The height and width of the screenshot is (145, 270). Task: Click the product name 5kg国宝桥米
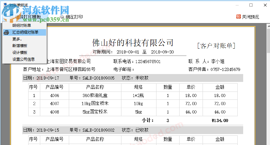(x=95, y=112)
